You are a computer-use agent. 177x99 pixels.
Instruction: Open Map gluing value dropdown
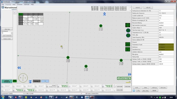coord(166,54)
